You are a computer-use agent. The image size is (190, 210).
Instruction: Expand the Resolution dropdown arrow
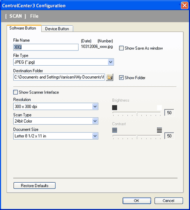(x=95, y=106)
